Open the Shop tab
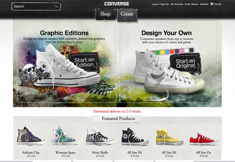The height and width of the screenshot is (162, 235). point(105,14)
